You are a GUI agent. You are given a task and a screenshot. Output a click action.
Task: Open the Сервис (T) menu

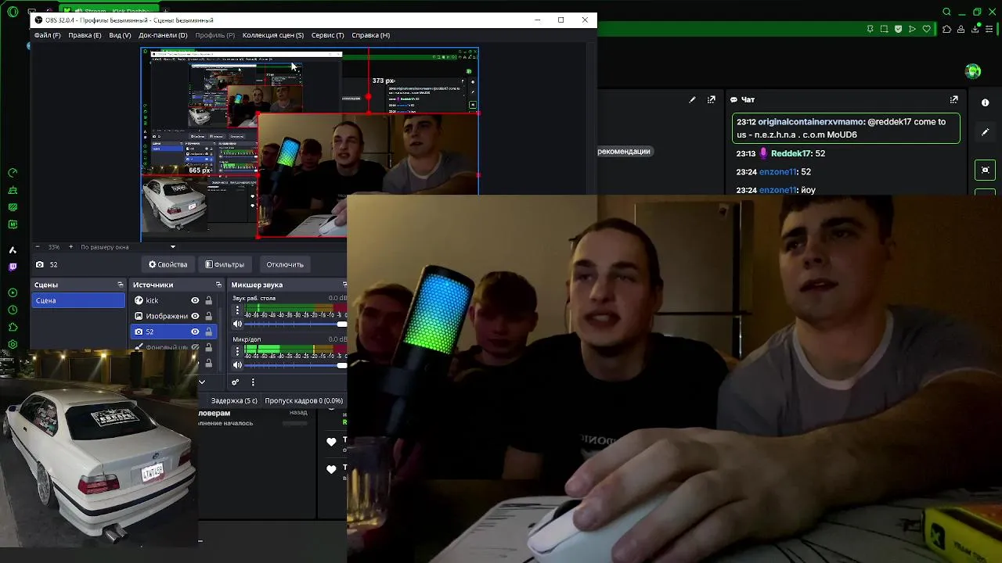[327, 35]
